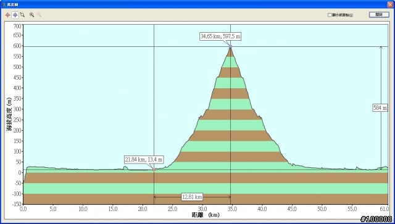This screenshot has width=395, height=224.
Task: Click the 12.81 km distance label
Action: (192, 197)
